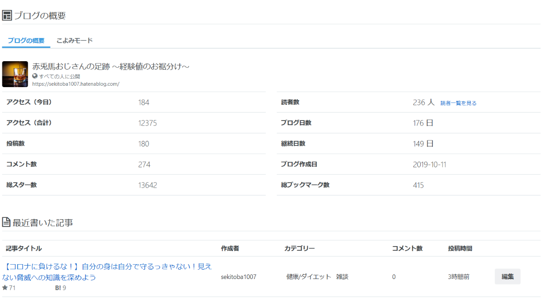Click the comment count value 274
Screen dimensions: 541x298
144,165
